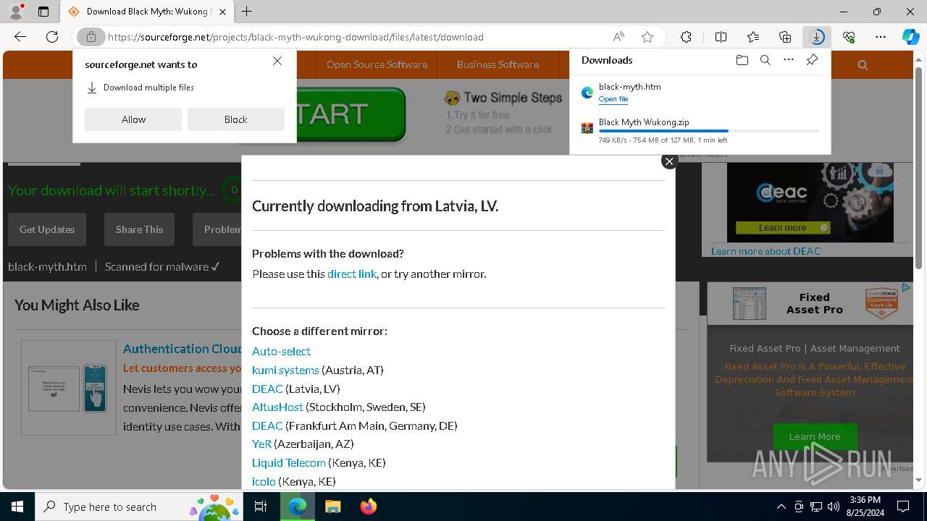Click zip download progress bar
This screenshot has width=927, height=521.
[709, 131]
